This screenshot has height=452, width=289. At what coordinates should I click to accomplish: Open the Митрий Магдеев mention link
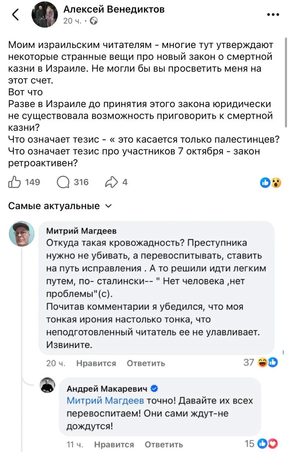click(x=105, y=400)
